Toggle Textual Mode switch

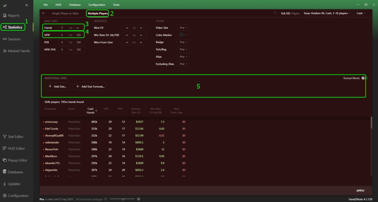[364, 78]
